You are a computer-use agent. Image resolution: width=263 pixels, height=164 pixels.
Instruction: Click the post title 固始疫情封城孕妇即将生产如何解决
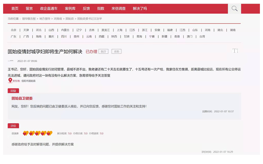(x=45, y=52)
